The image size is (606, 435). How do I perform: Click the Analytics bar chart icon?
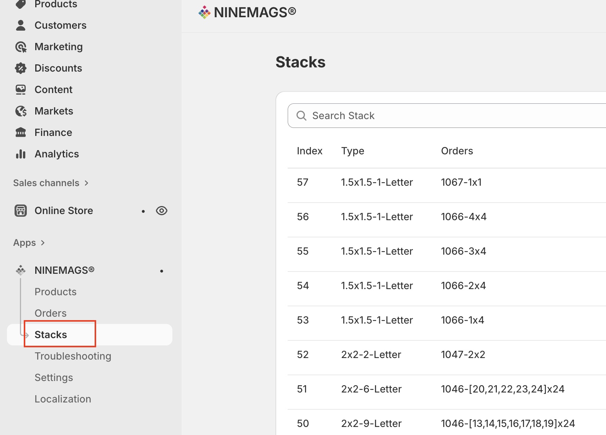pyautogui.click(x=21, y=154)
